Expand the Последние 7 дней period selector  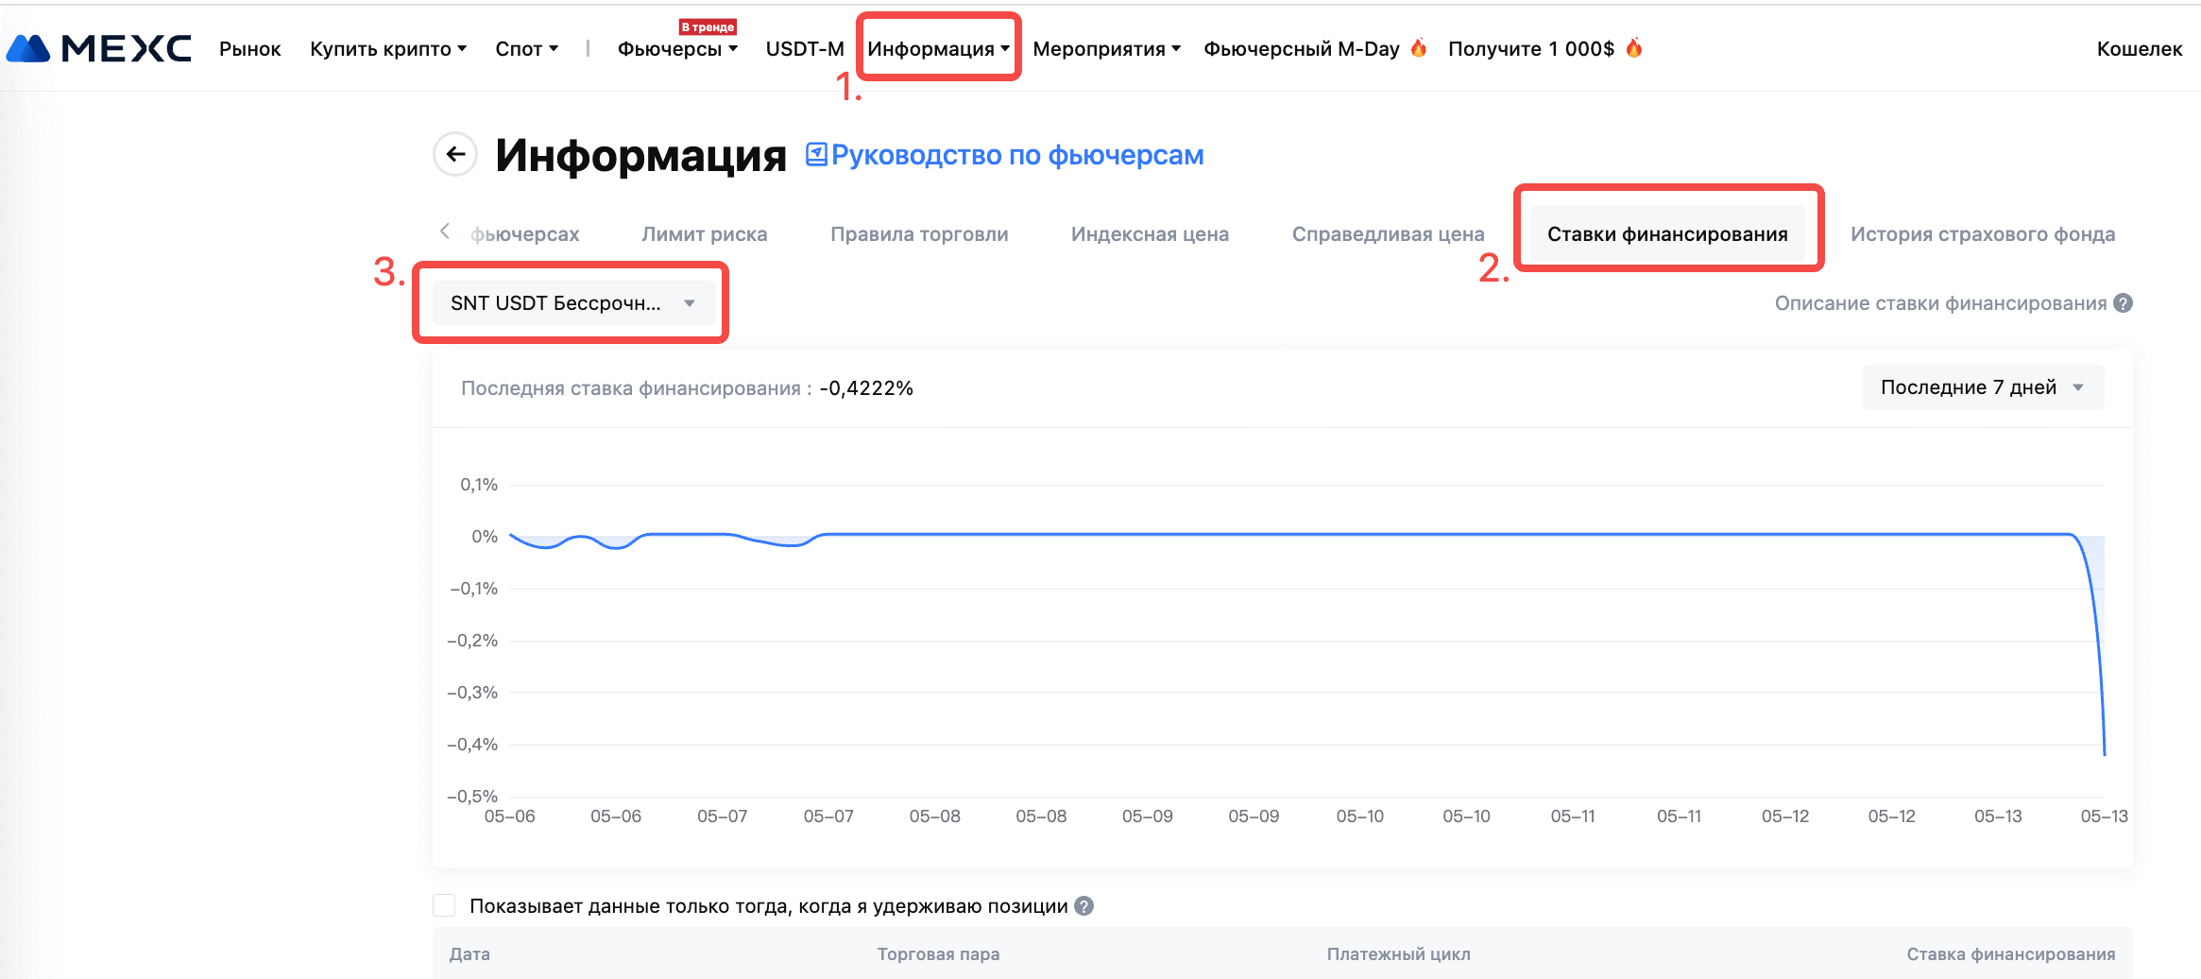point(1982,387)
